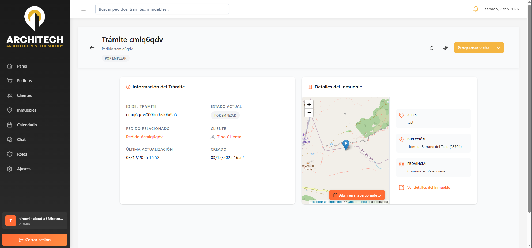Expand the Programar visita dropdown arrow
This screenshot has height=248, width=532.
(498, 48)
